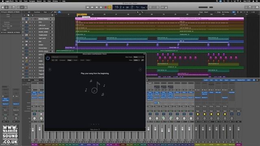Toggle the Flex show/hide button

coord(55,12)
